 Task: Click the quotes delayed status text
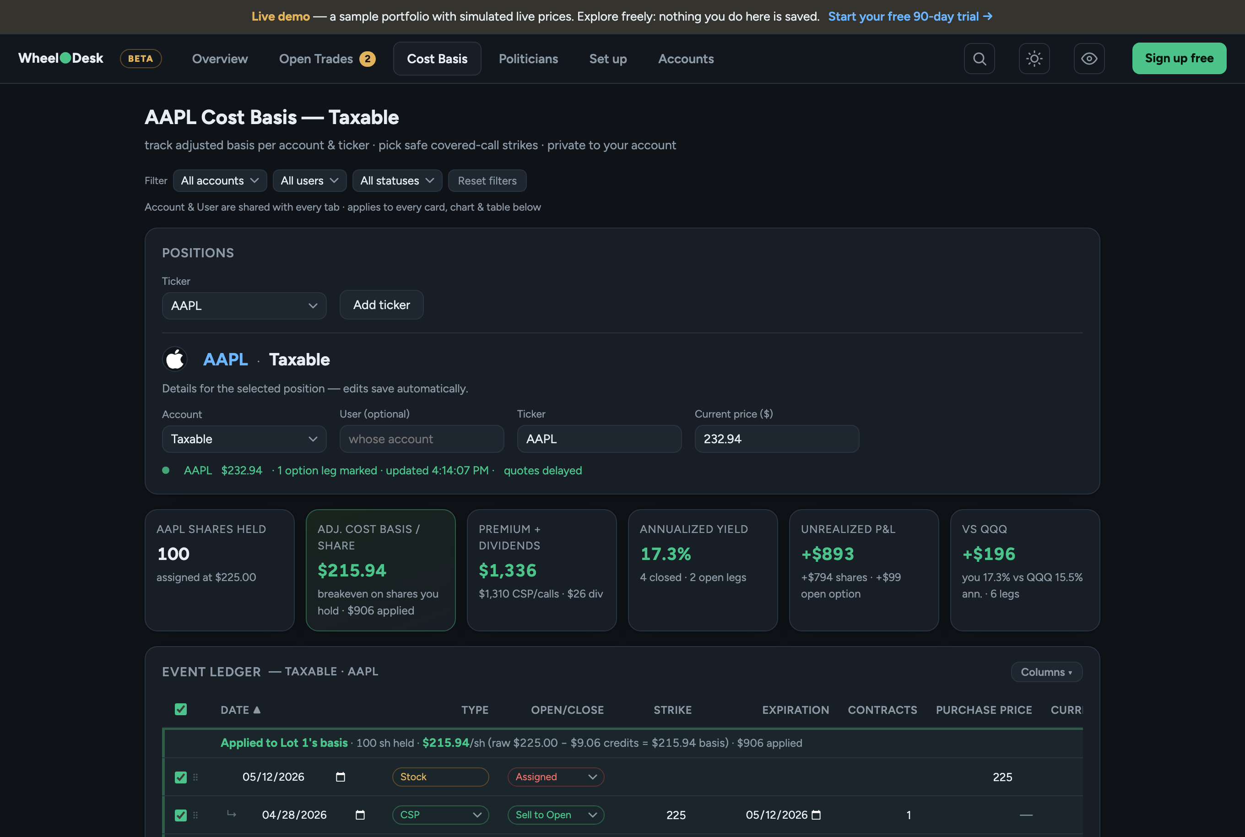[x=543, y=470]
